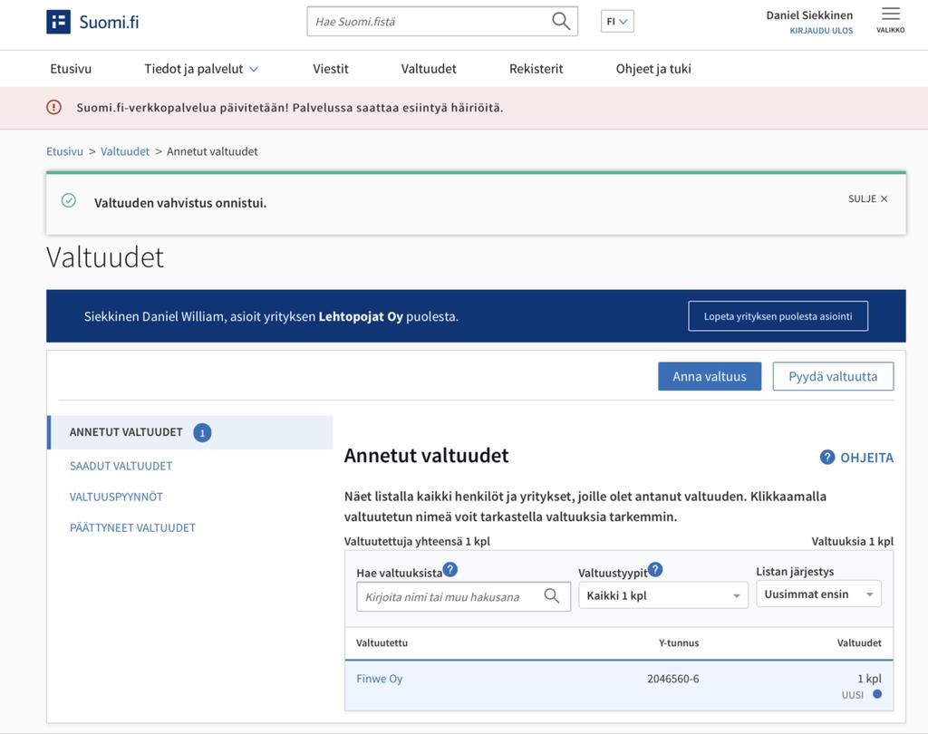Open the hamburger Valikko menu

pos(890,20)
